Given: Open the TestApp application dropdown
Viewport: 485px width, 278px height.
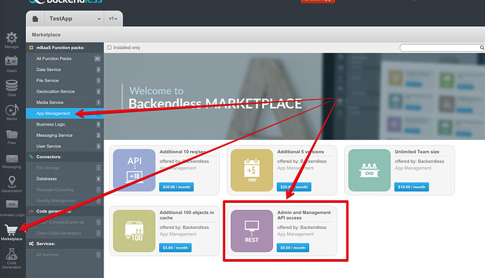Looking at the screenshot, I should click(75, 19).
